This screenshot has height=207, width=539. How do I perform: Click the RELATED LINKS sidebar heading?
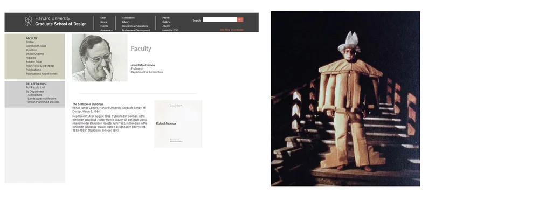36,84
